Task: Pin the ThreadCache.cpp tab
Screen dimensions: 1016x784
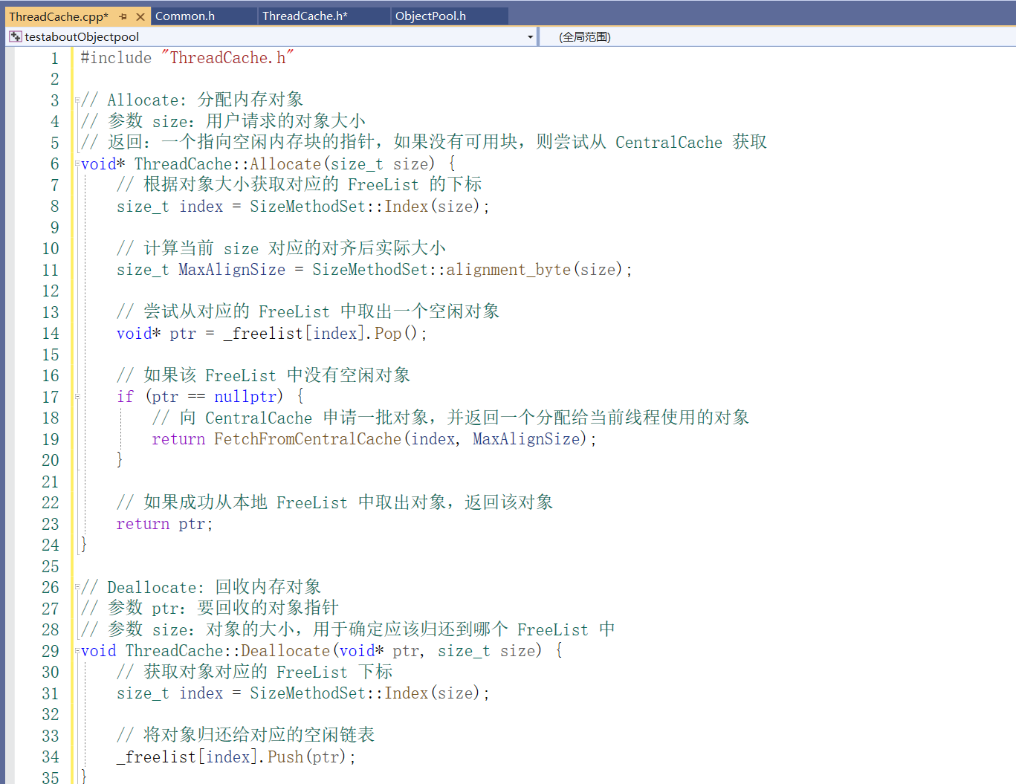Action: point(123,16)
